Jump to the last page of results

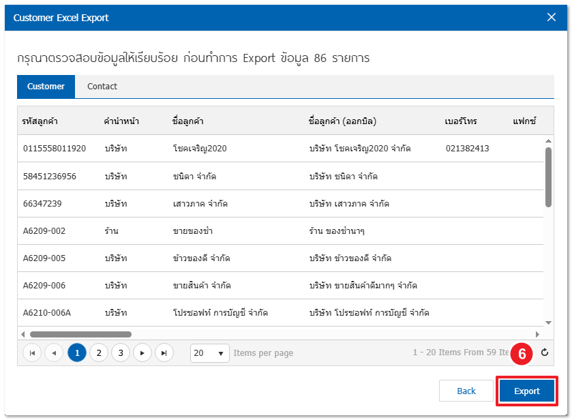pyautogui.click(x=164, y=352)
